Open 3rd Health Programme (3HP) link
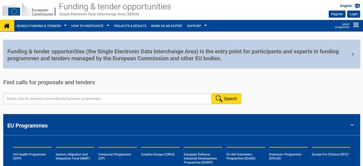The height and width of the screenshot is (166, 363). pyautogui.click(x=29, y=156)
